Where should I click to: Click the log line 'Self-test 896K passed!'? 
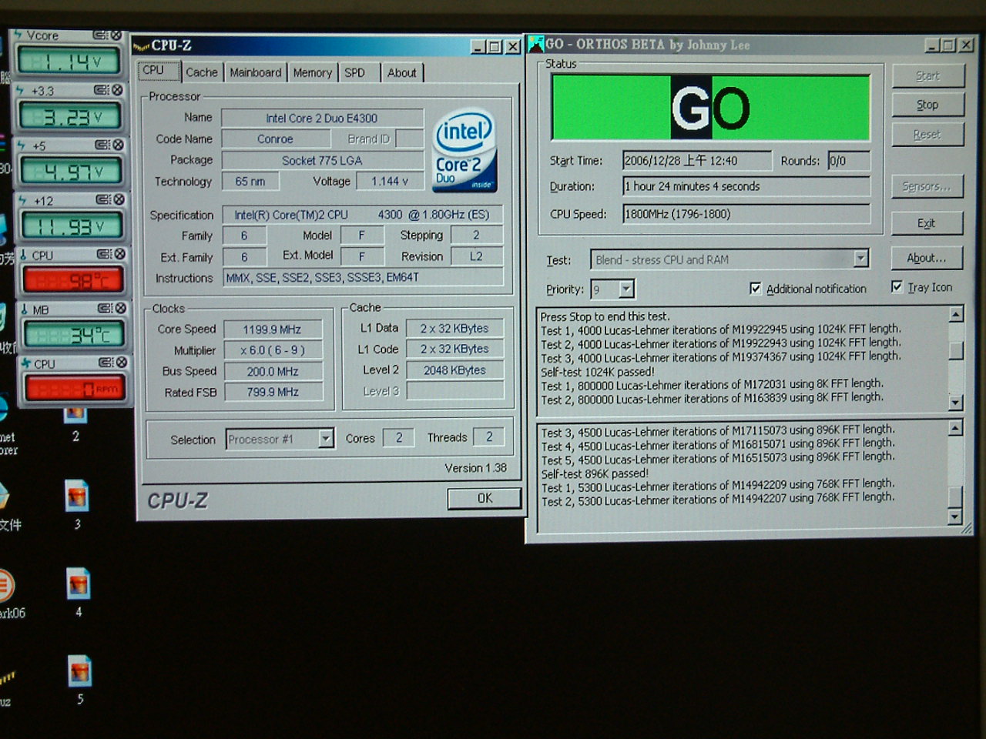tap(595, 473)
